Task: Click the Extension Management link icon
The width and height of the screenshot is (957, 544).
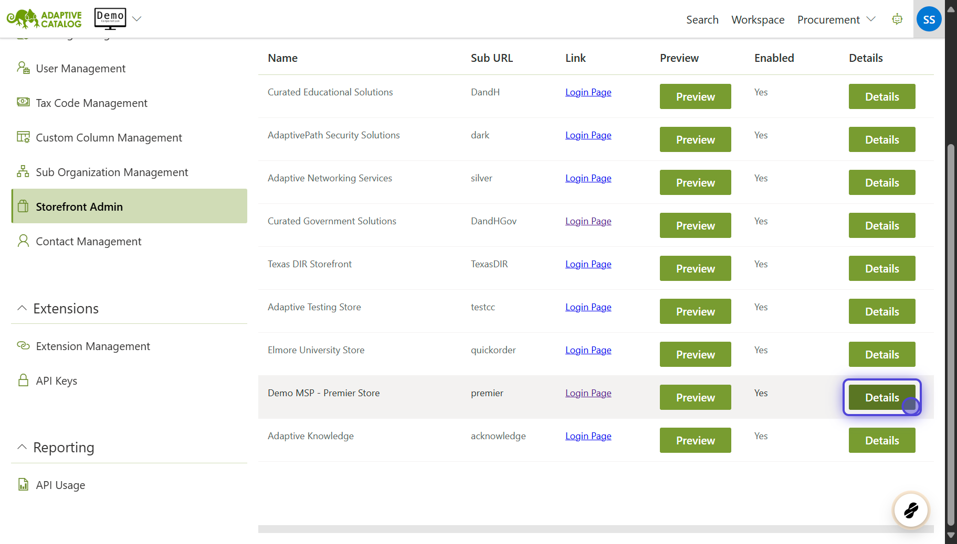Action: click(23, 345)
